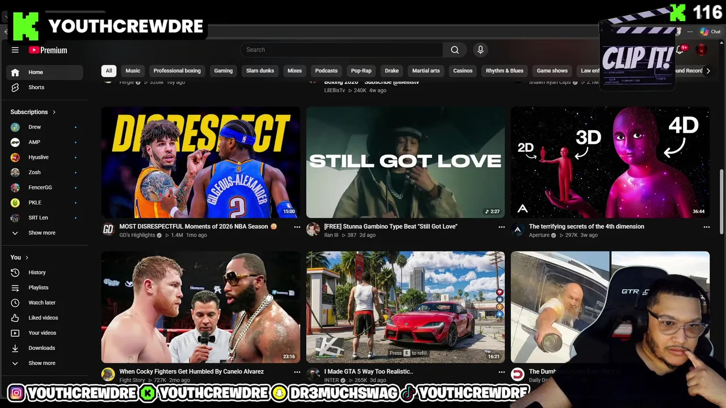Click the YouTube search input field
This screenshot has width=726, height=408.
click(x=341, y=50)
